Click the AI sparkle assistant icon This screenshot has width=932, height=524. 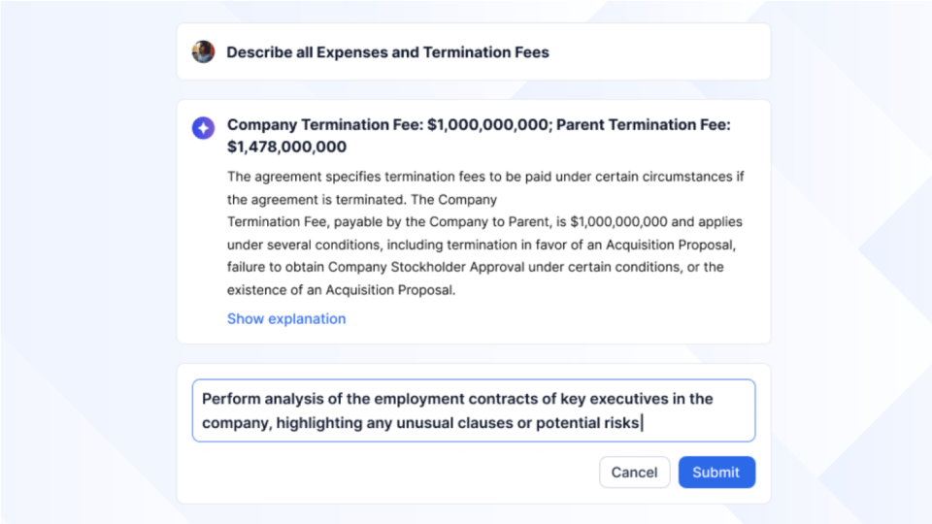(203, 128)
